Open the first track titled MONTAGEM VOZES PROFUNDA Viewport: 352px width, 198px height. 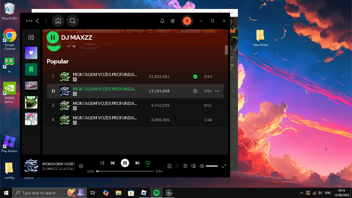point(105,75)
